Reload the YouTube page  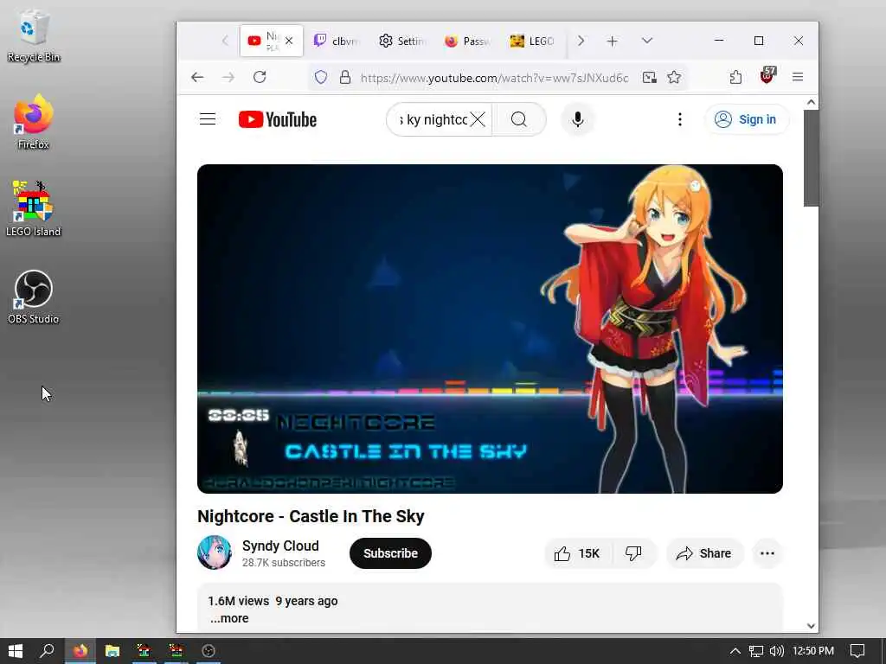point(260,77)
